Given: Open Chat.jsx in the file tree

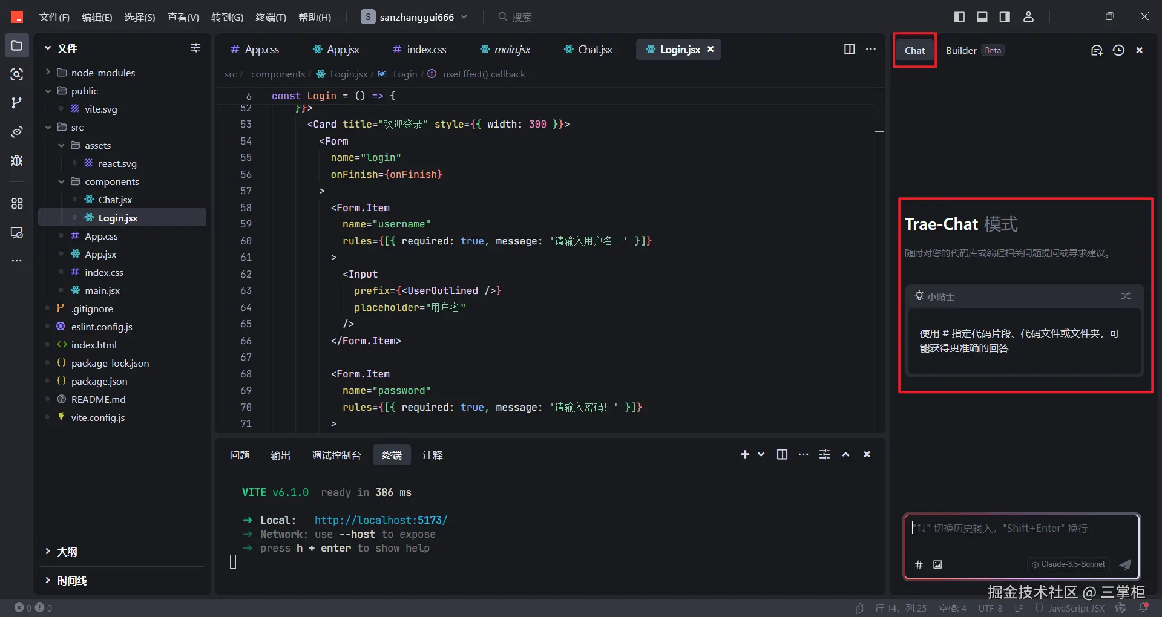Looking at the screenshot, I should click(115, 200).
